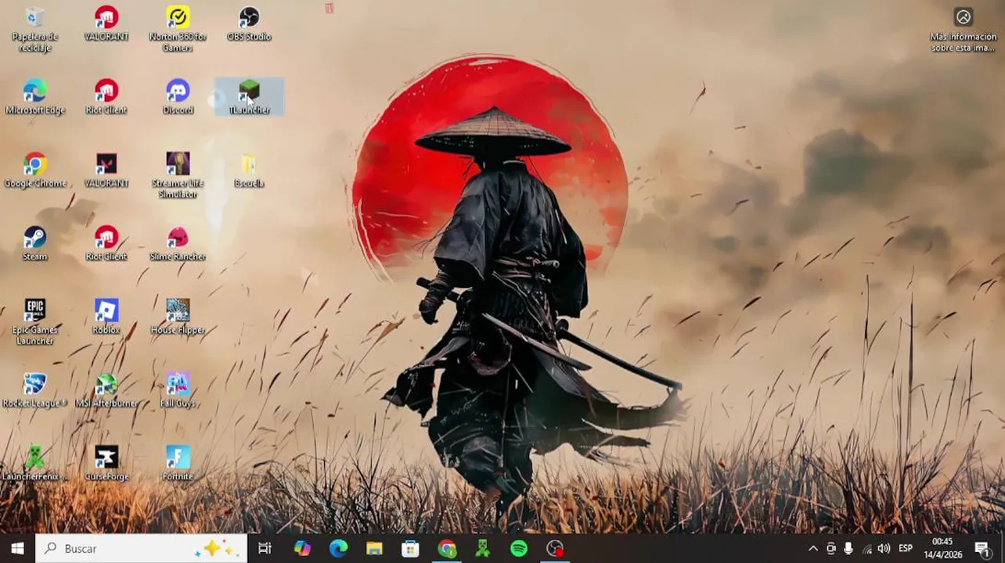Select the Slime Rancher desktop shortcut
1005x563 pixels.
(178, 243)
